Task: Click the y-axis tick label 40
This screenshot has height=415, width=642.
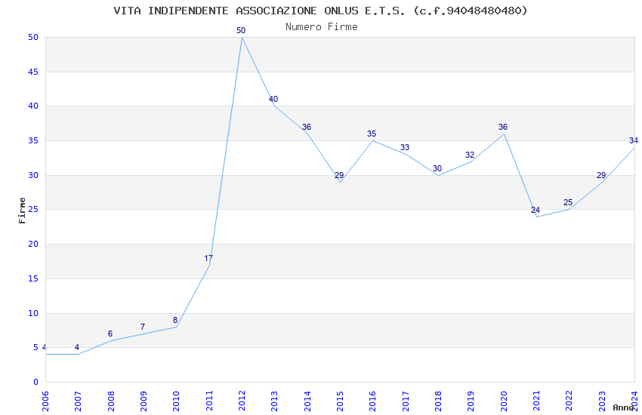Action: click(x=33, y=106)
